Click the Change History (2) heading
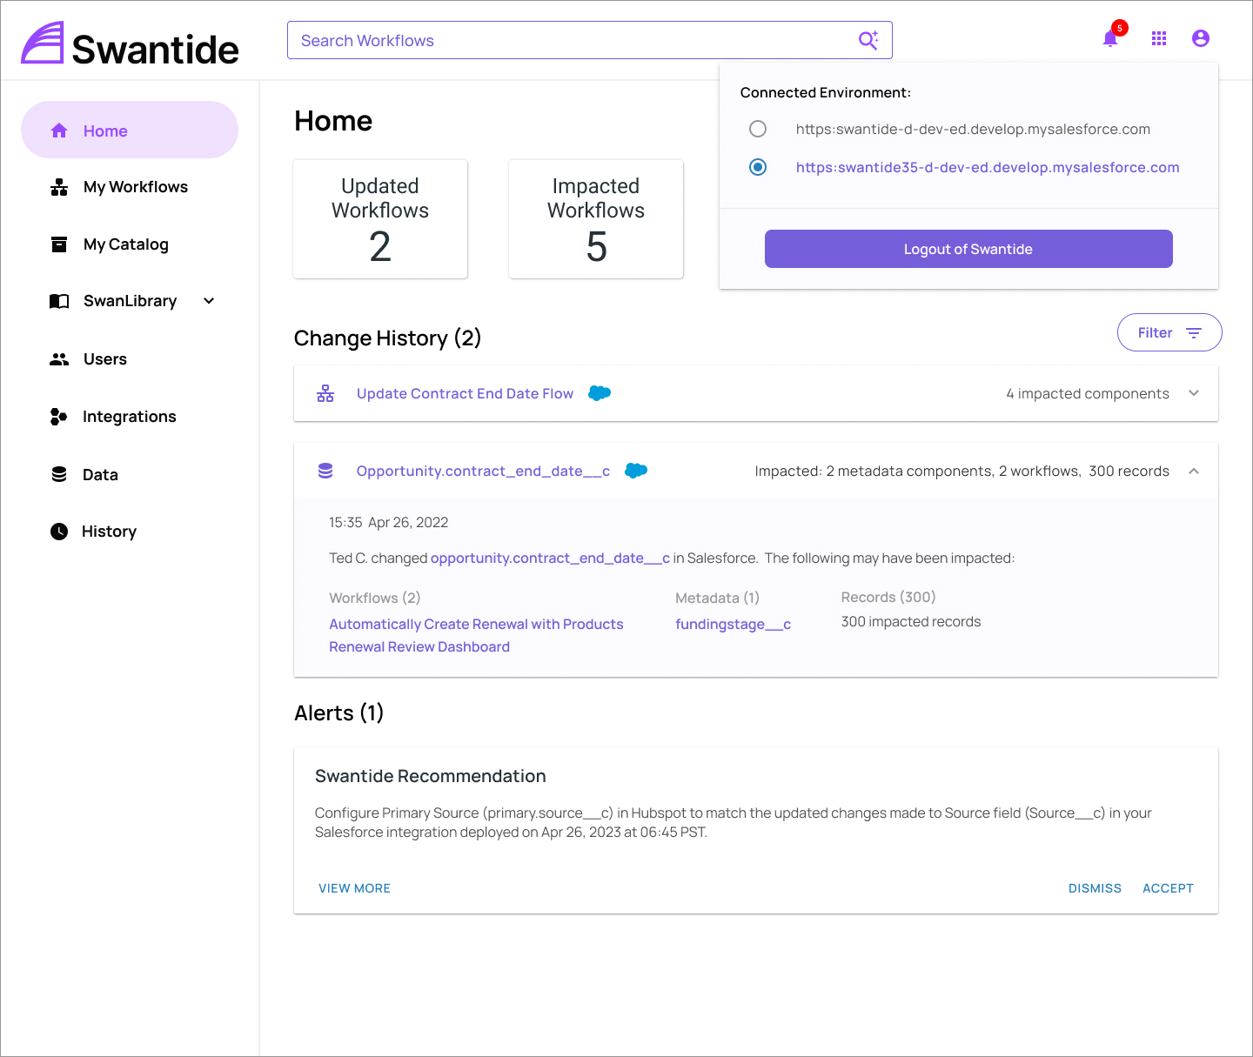 (388, 338)
